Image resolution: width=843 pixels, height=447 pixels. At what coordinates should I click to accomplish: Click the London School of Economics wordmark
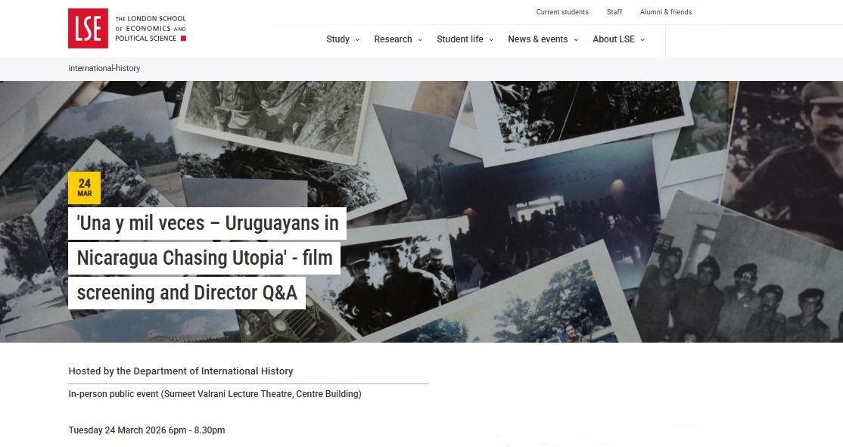[150, 29]
